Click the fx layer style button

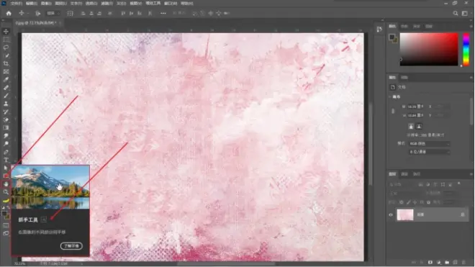coord(422,262)
